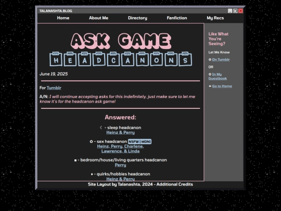The image size is (281, 211).
Task: Open the Fanfiction section
Action: tap(177, 18)
